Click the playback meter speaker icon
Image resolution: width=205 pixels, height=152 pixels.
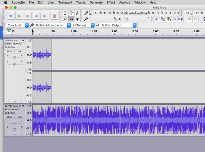[187, 13]
